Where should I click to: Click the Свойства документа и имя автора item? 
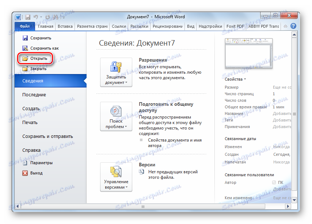[175, 143]
